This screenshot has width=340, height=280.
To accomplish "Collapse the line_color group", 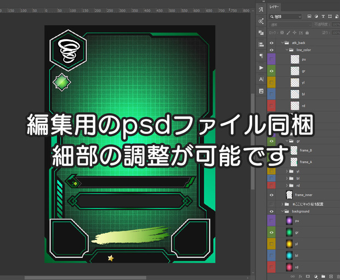I will point(287,50).
